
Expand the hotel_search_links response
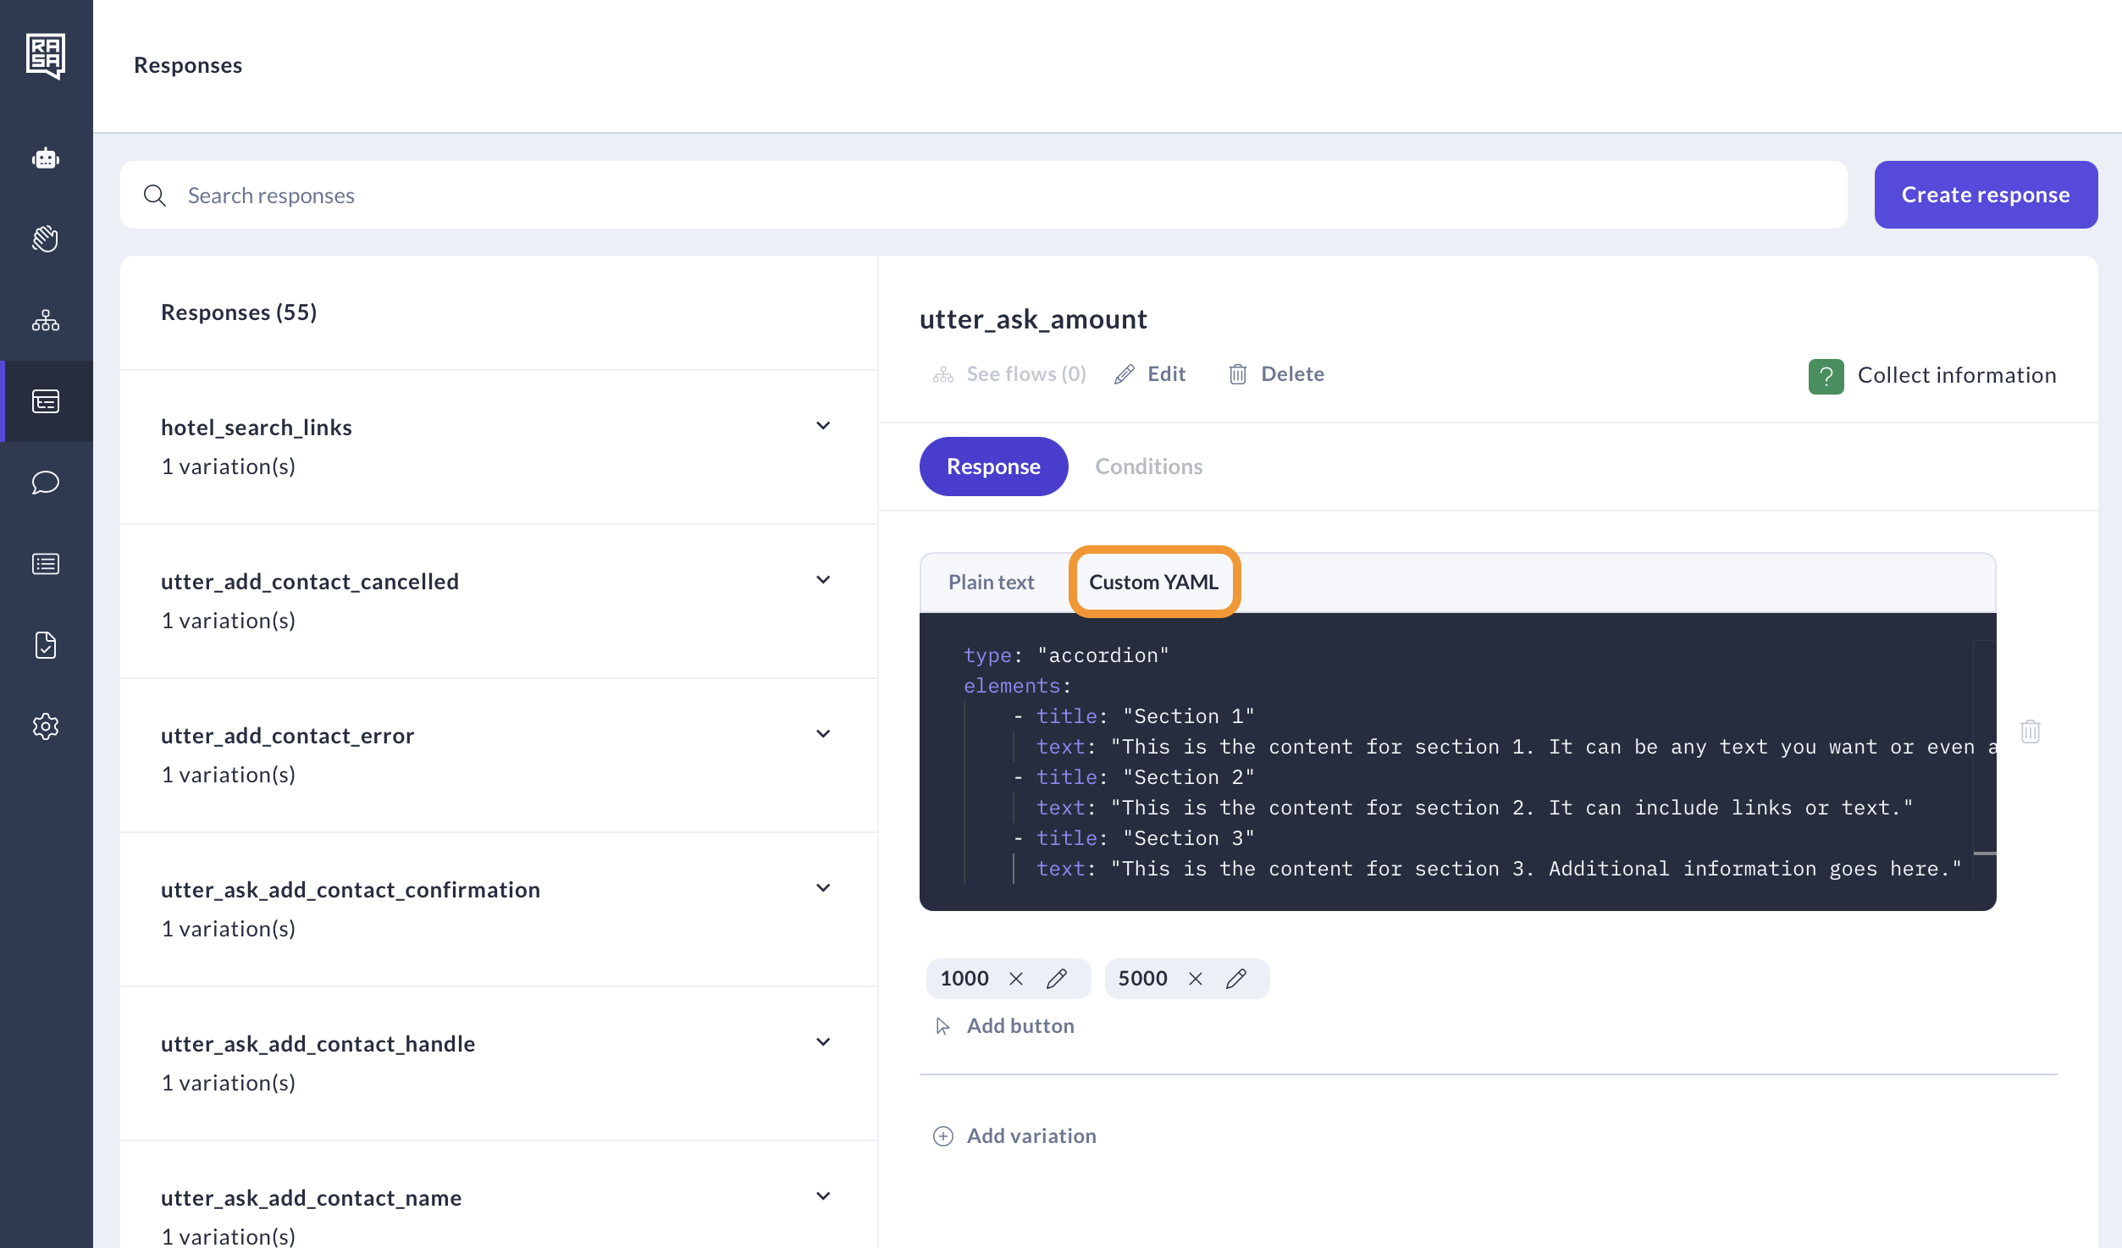(x=822, y=426)
